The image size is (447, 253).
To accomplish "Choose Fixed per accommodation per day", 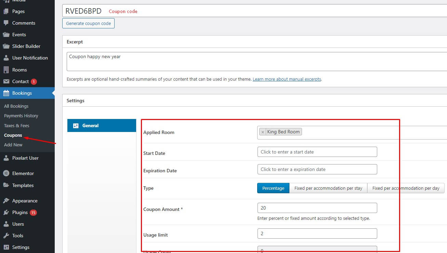I will [406, 188].
